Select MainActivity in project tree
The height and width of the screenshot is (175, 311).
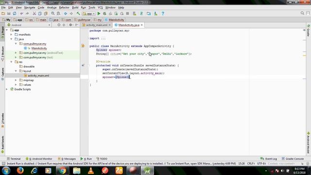[39, 48]
